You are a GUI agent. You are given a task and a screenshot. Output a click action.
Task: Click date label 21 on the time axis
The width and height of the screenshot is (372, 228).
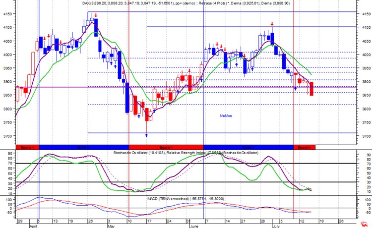click(x=243, y=222)
